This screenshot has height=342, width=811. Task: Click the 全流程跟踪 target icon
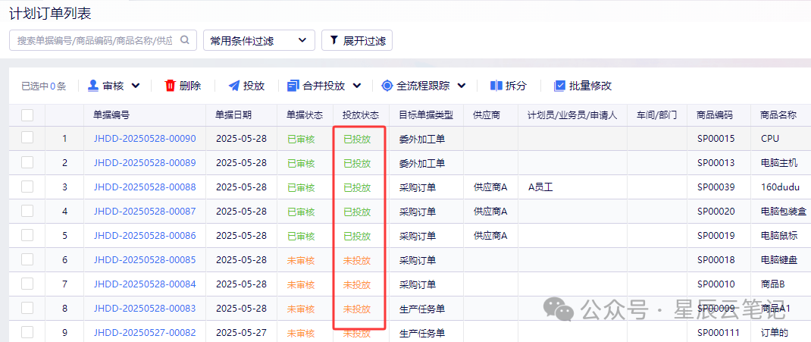point(387,86)
